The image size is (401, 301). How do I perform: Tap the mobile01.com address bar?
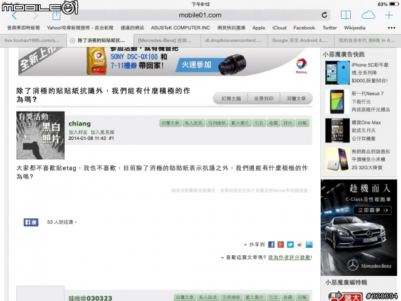point(200,15)
